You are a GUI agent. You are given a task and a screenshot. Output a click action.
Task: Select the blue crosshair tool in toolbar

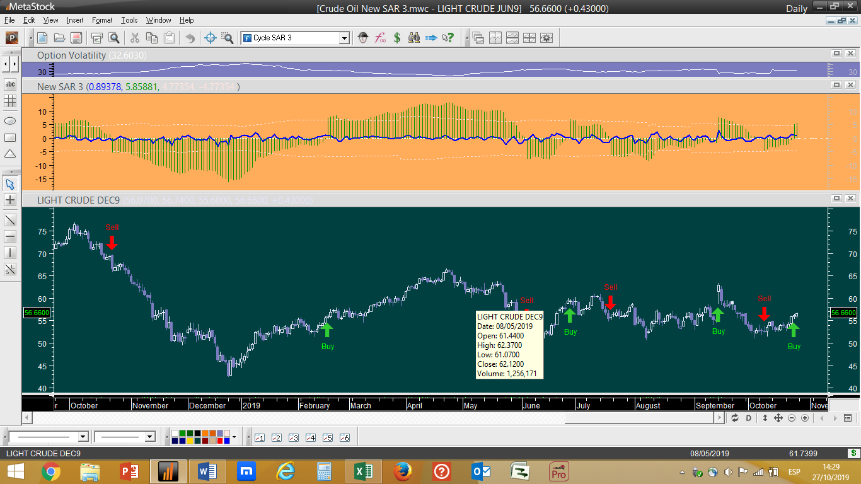click(211, 38)
